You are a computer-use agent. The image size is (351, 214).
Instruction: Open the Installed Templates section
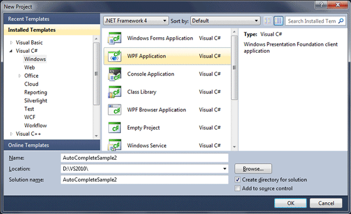coord(52,30)
